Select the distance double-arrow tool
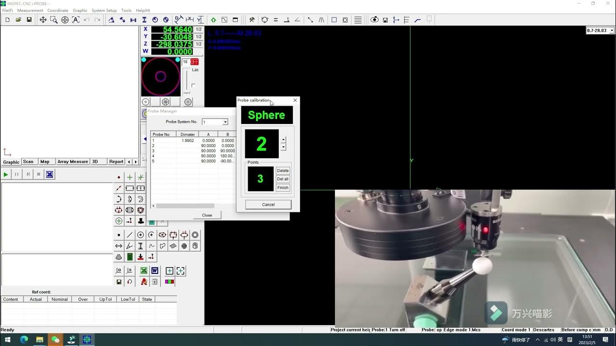Screen dimensions: 616x346 tap(119, 246)
